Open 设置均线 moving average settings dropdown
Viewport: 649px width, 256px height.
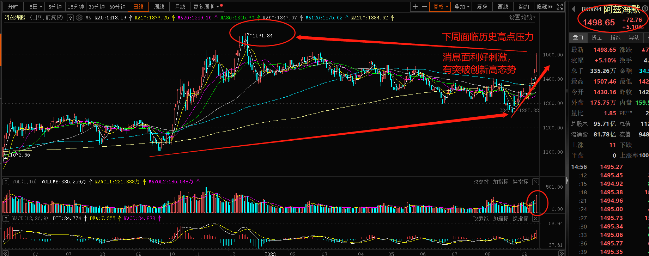[522, 17]
